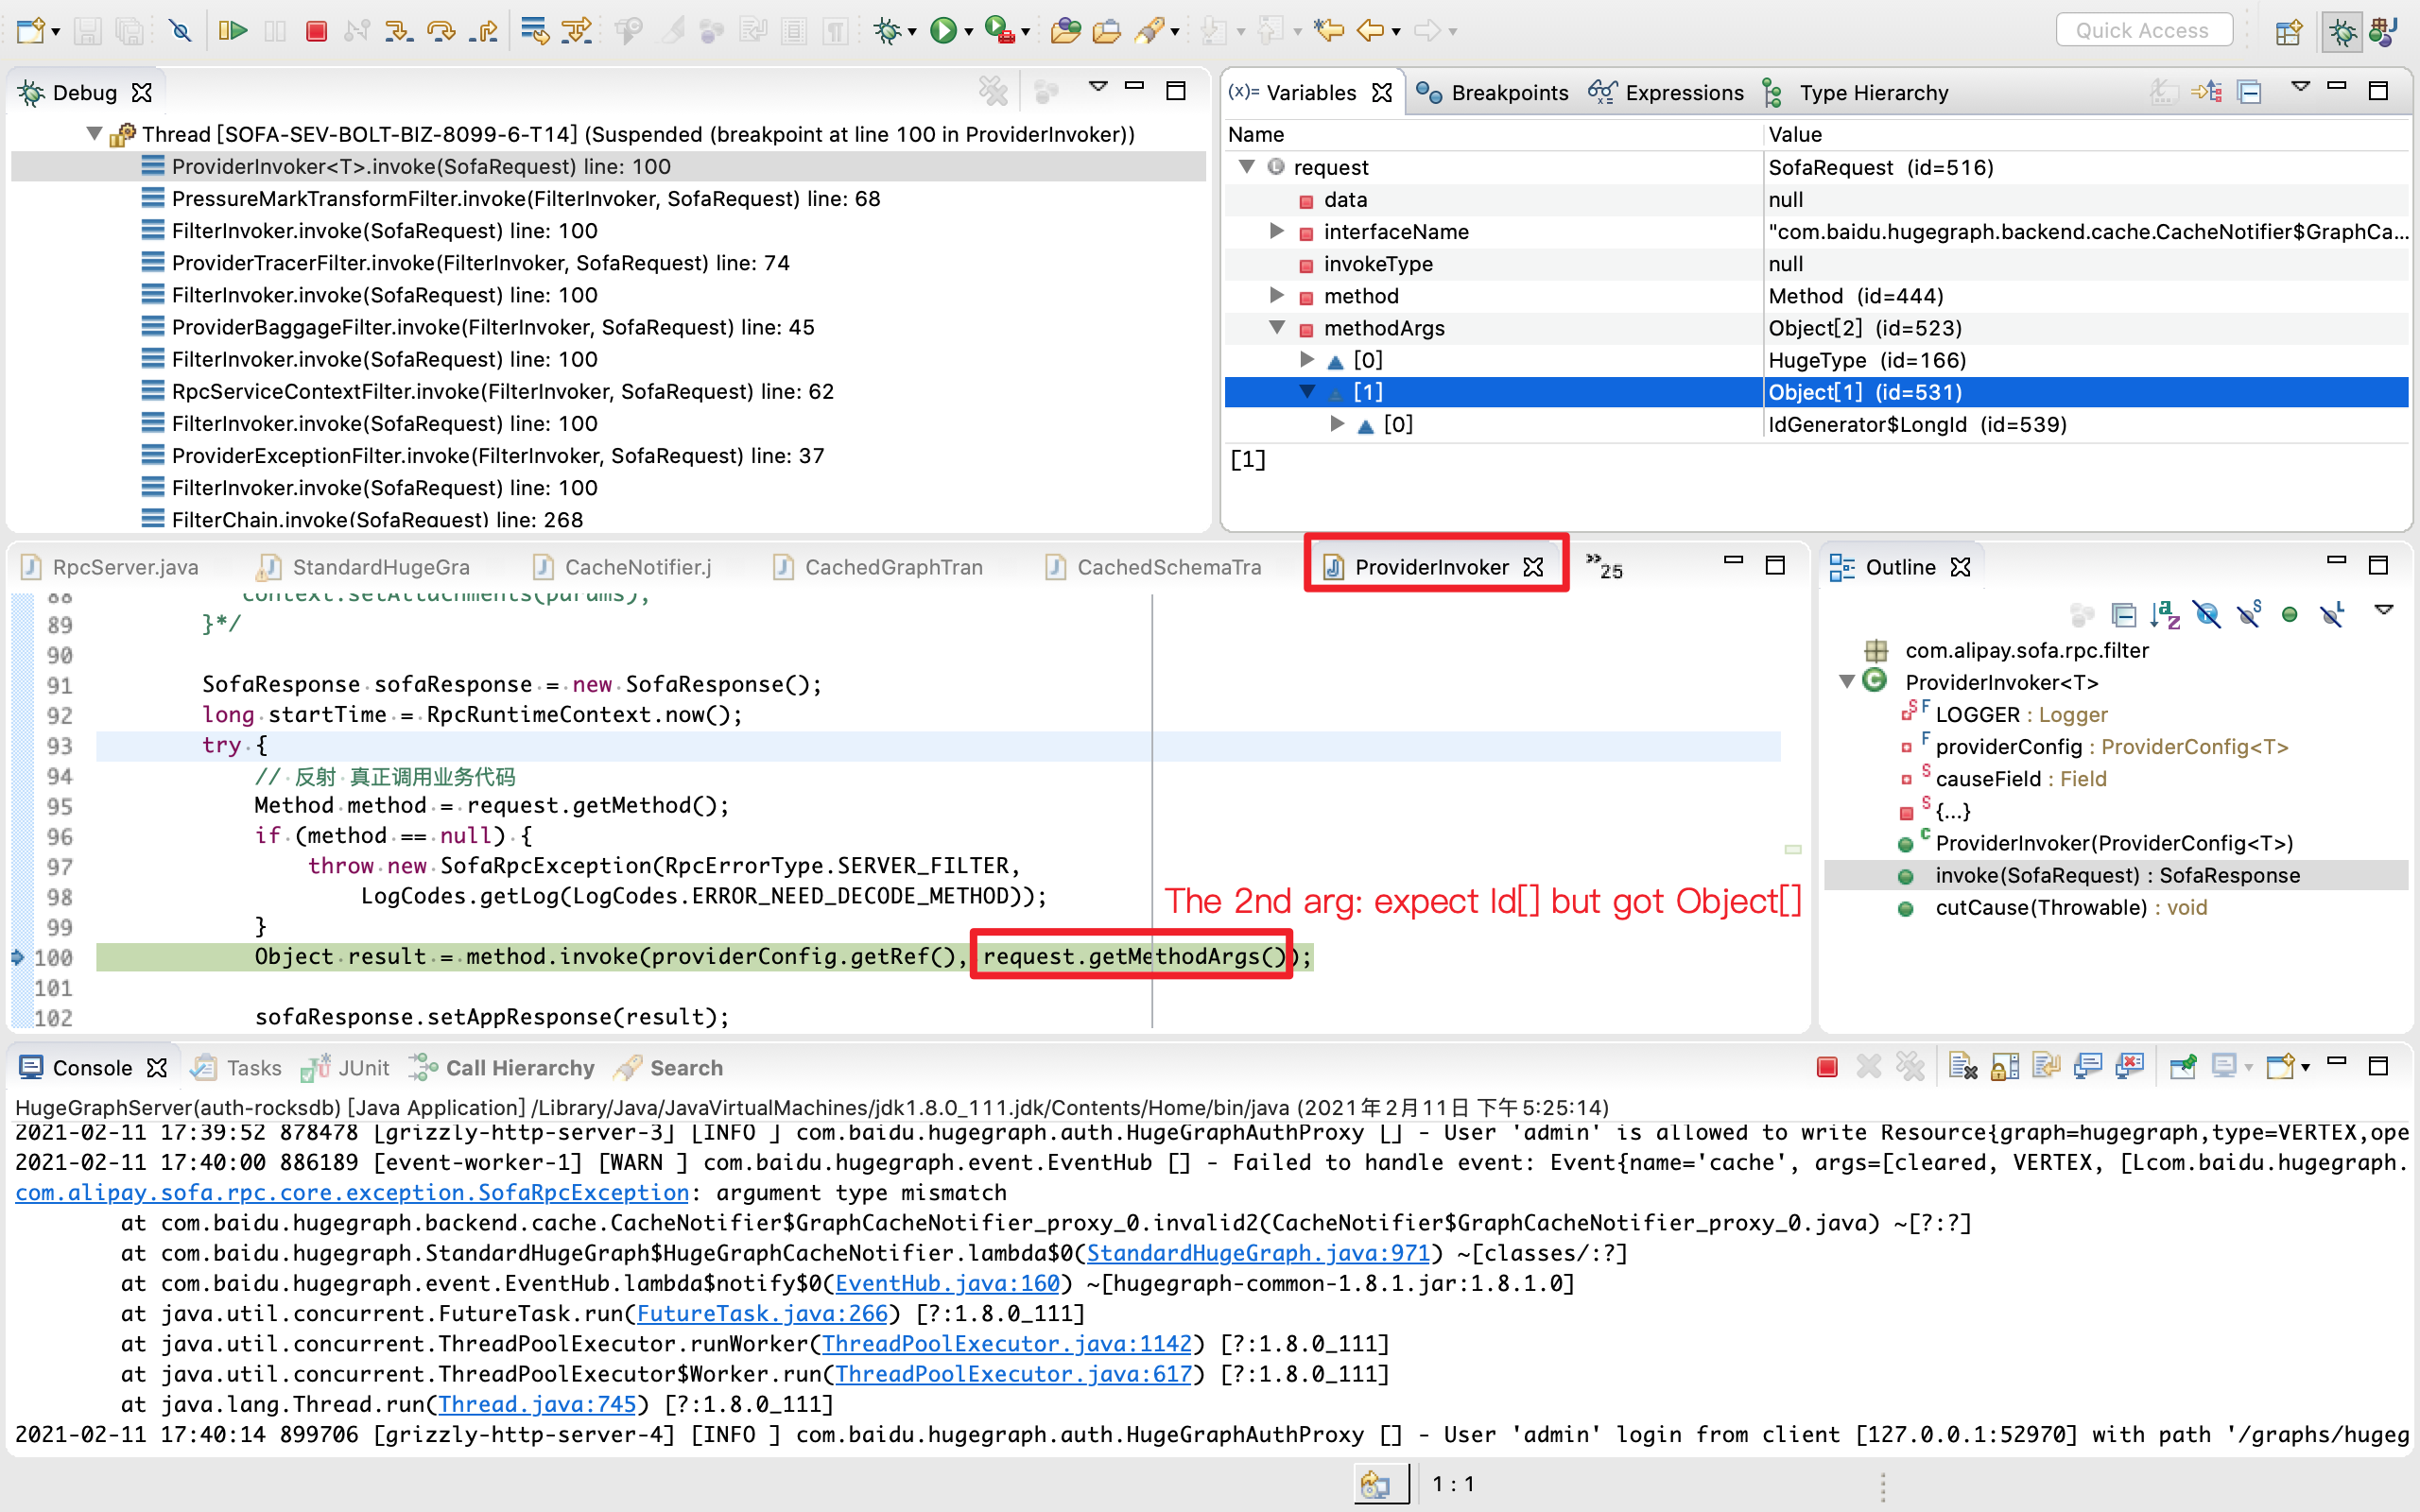Click the Skip All Breakpoints icon
2420x1512 pixels.
click(180, 31)
